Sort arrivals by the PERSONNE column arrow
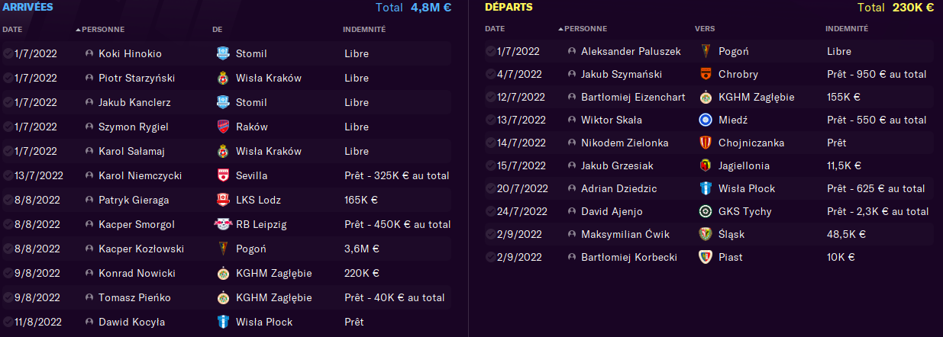943x337 pixels. pyautogui.click(x=78, y=30)
